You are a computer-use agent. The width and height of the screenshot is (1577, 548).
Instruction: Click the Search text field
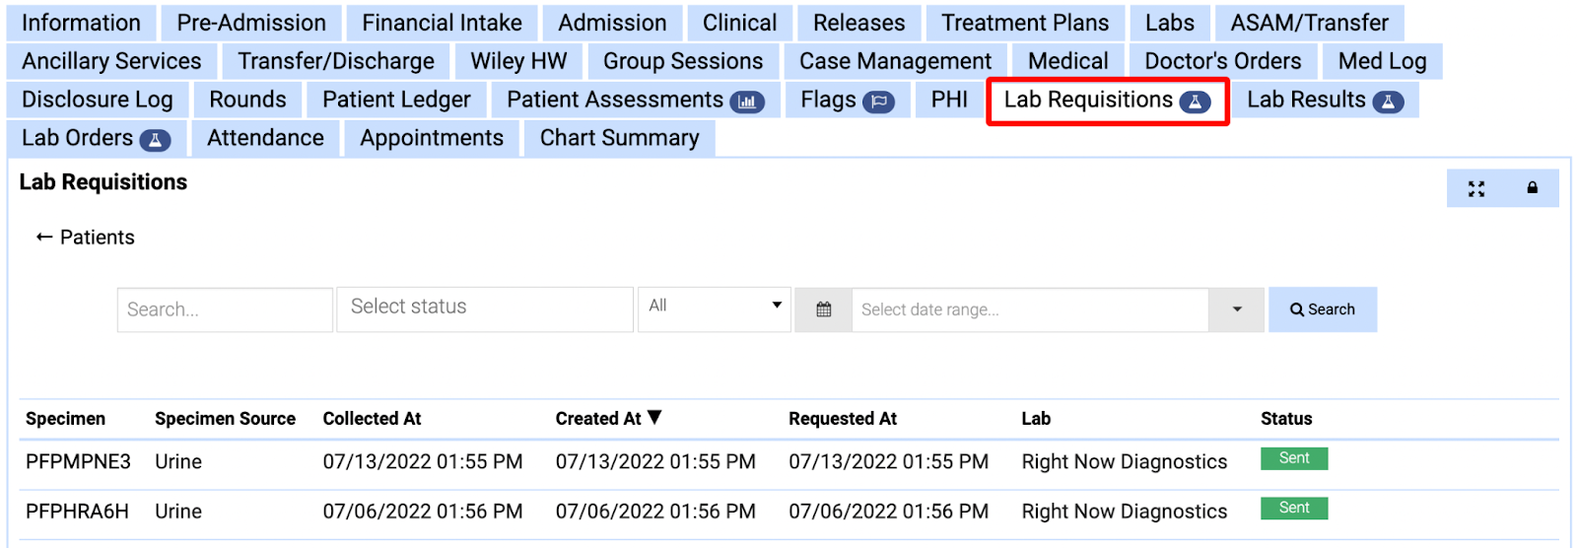225,309
